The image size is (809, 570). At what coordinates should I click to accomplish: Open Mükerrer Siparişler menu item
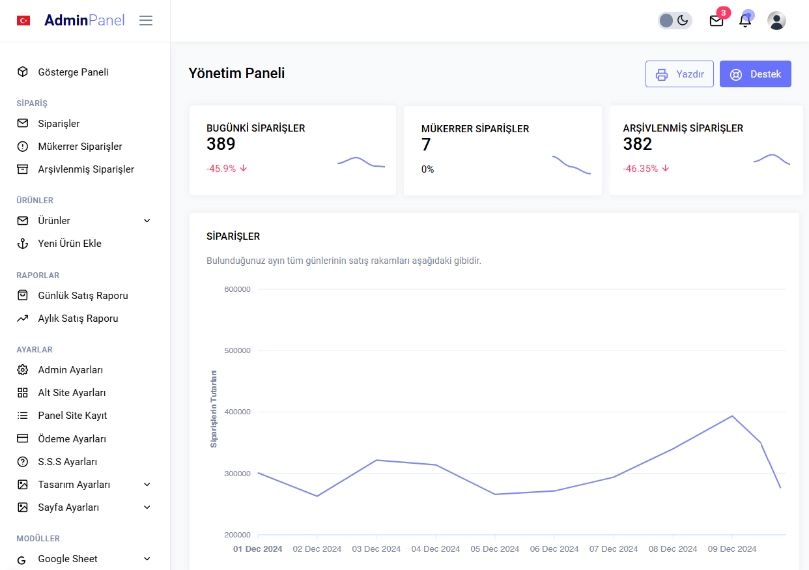point(79,147)
